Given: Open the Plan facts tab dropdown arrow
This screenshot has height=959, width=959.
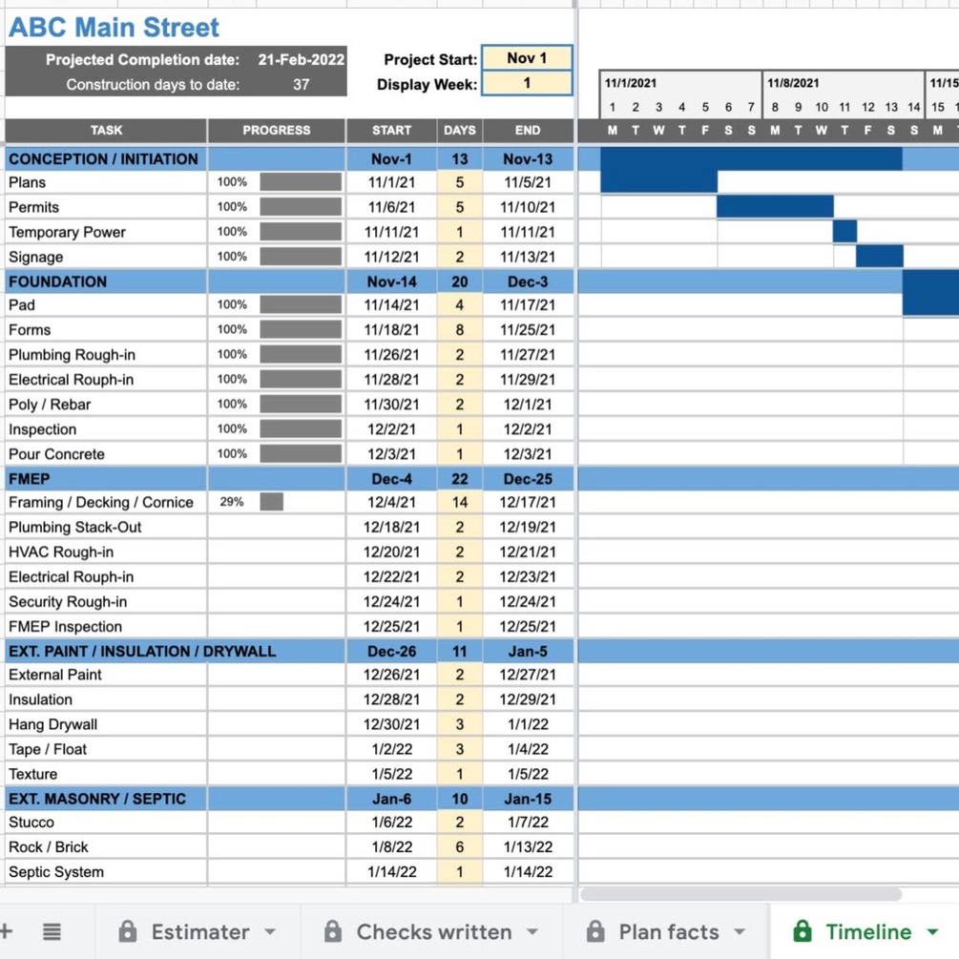Looking at the screenshot, I should tap(740, 932).
